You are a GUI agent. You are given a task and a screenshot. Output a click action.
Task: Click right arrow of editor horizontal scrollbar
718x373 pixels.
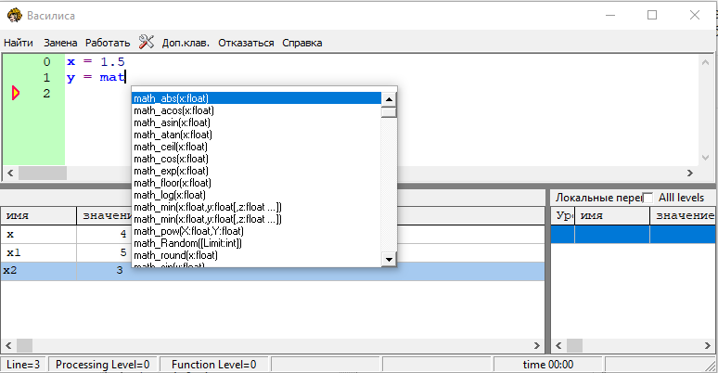click(689, 173)
